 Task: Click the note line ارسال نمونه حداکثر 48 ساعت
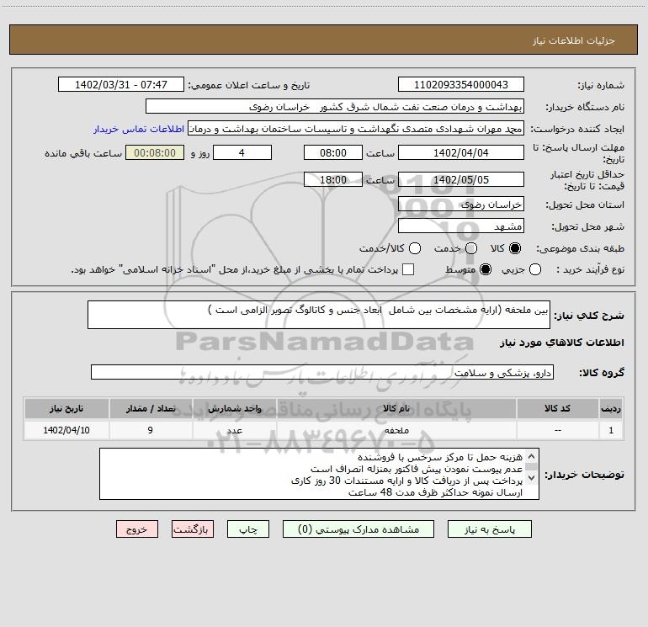point(435,492)
